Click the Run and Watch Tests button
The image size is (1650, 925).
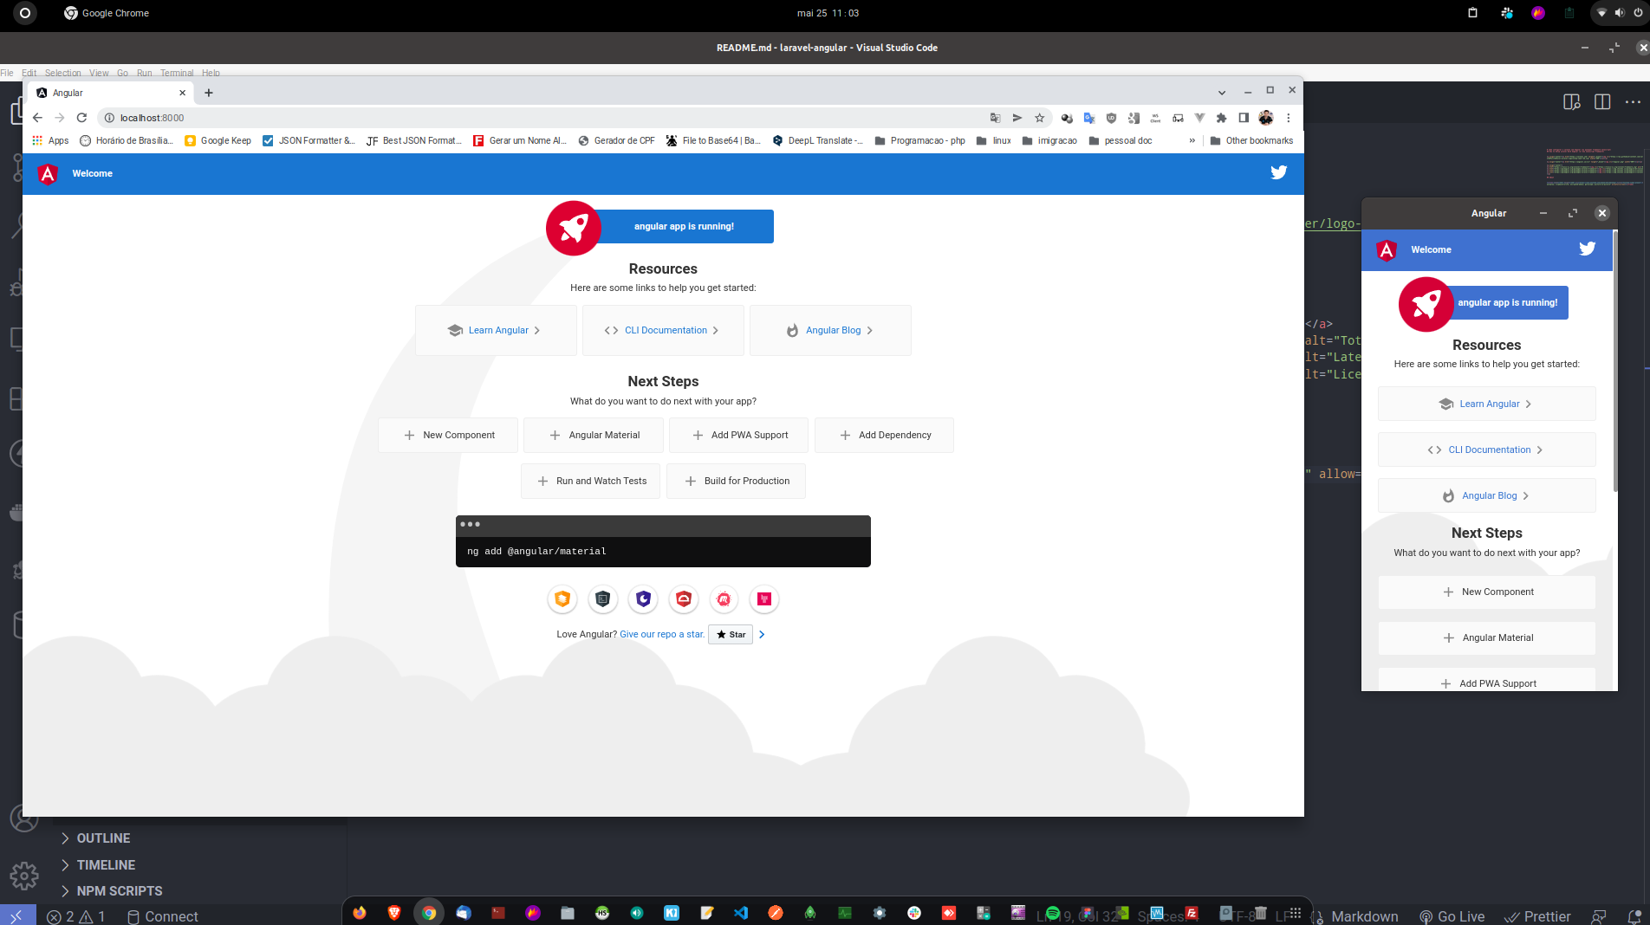coord(590,481)
